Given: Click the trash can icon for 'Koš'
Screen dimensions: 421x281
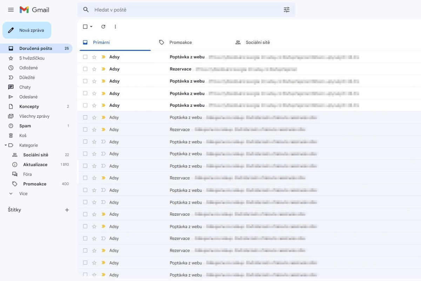Looking at the screenshot, I should [x=11, y=136].
